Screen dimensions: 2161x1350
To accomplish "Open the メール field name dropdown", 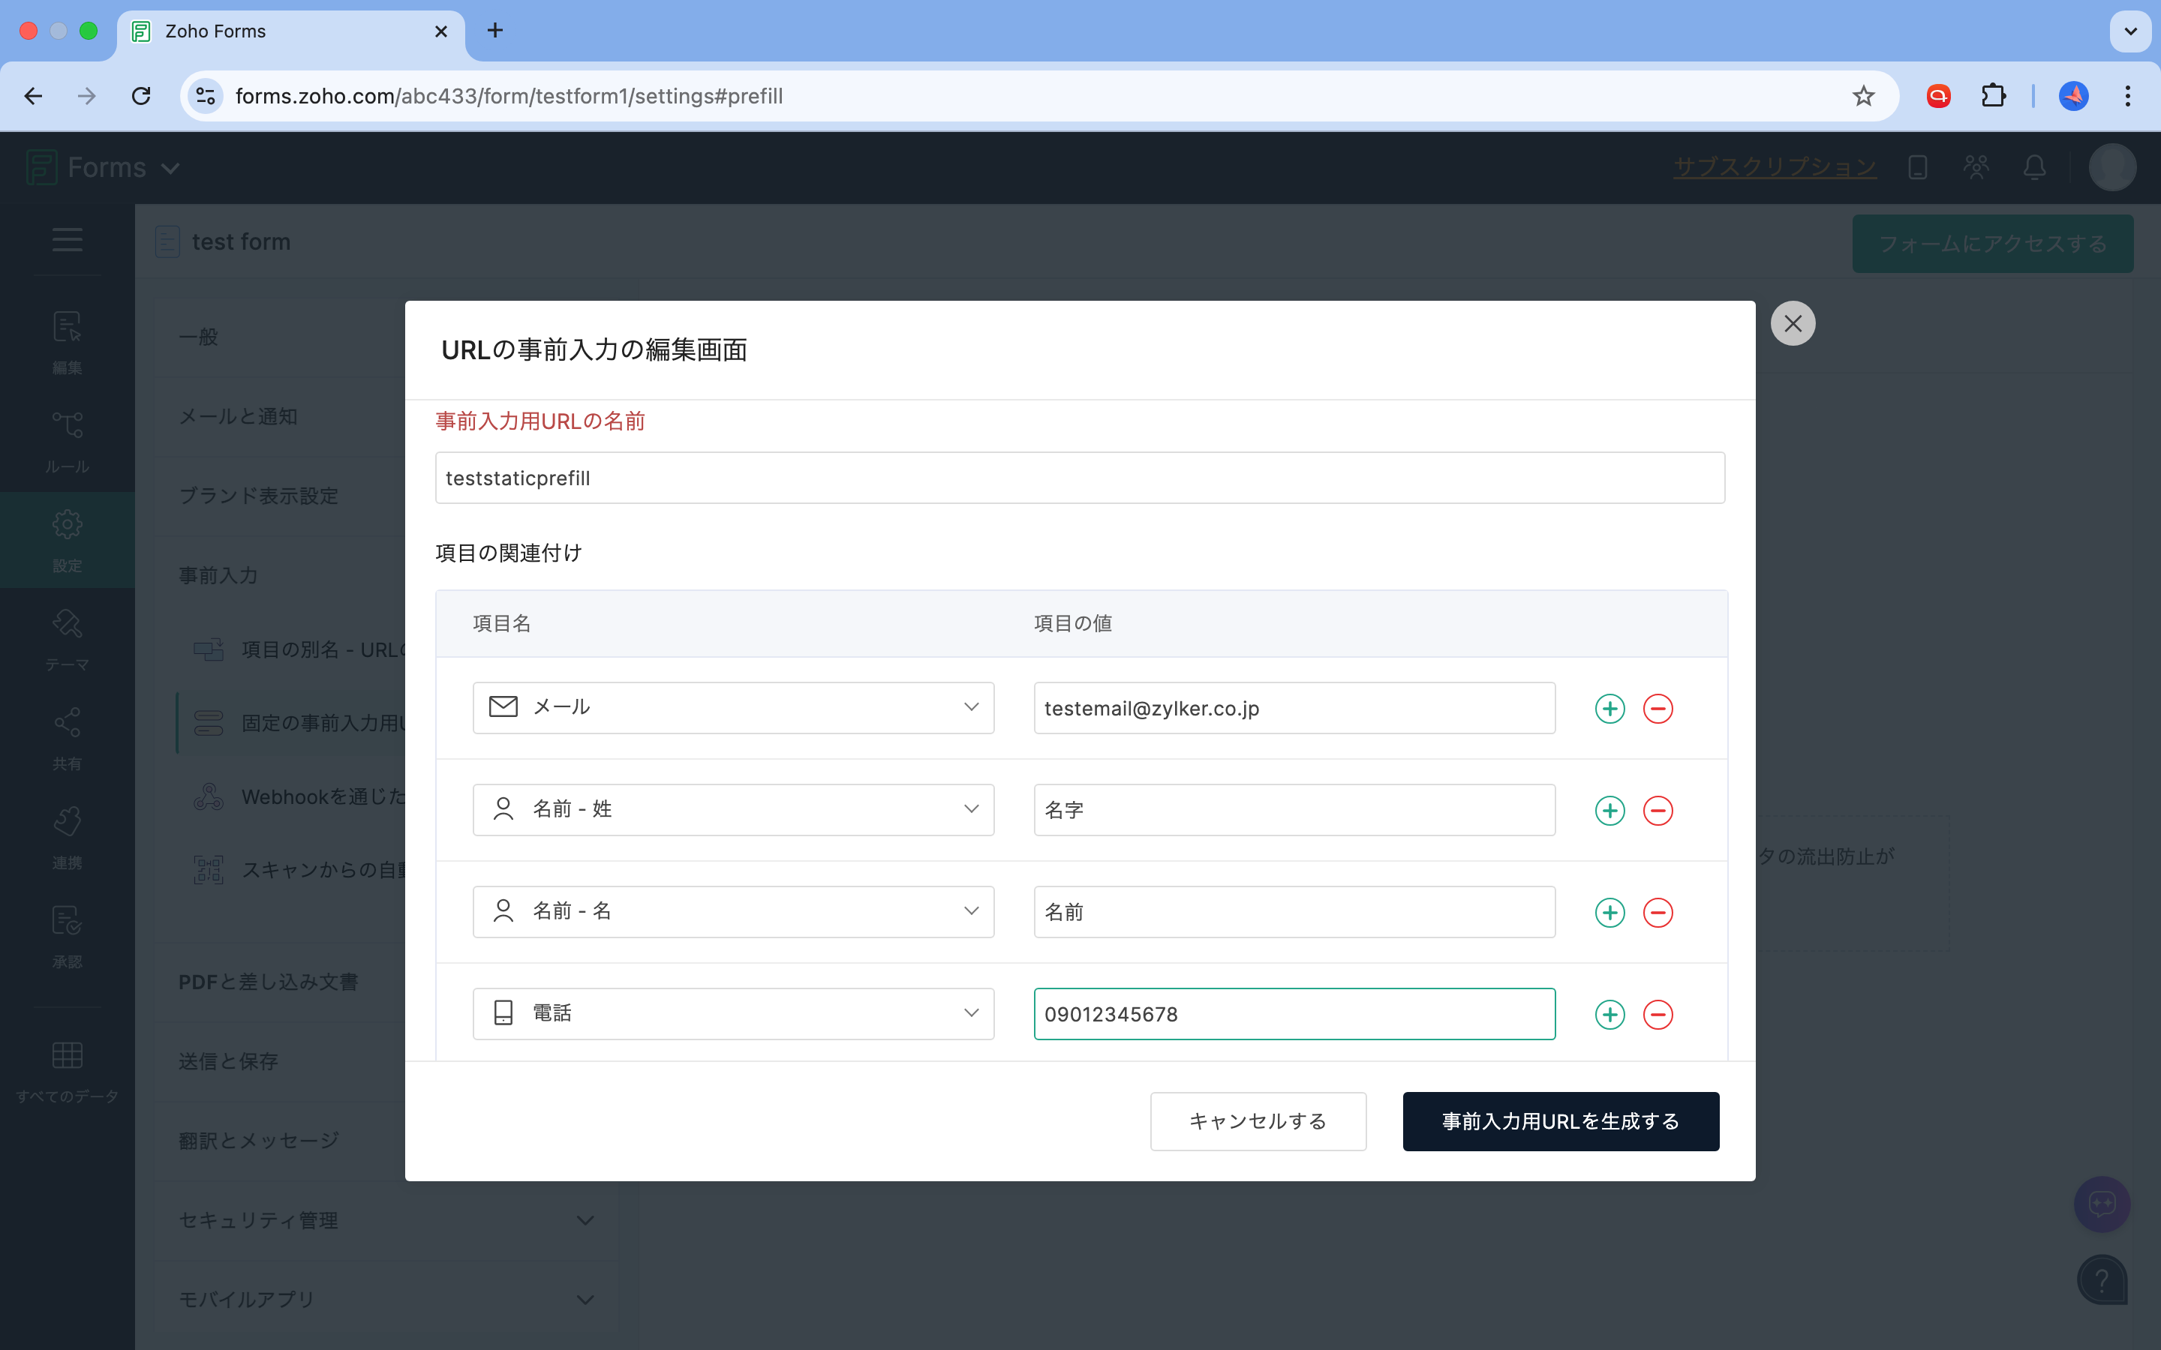I will pos(732,707).
